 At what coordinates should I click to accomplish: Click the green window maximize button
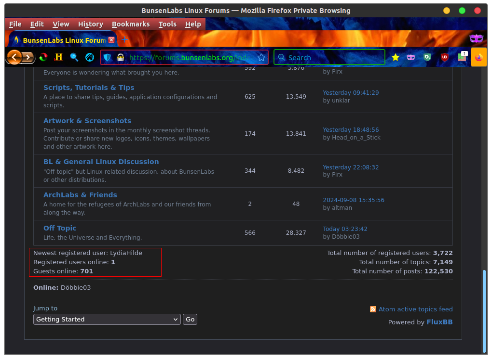click(462, 11)
